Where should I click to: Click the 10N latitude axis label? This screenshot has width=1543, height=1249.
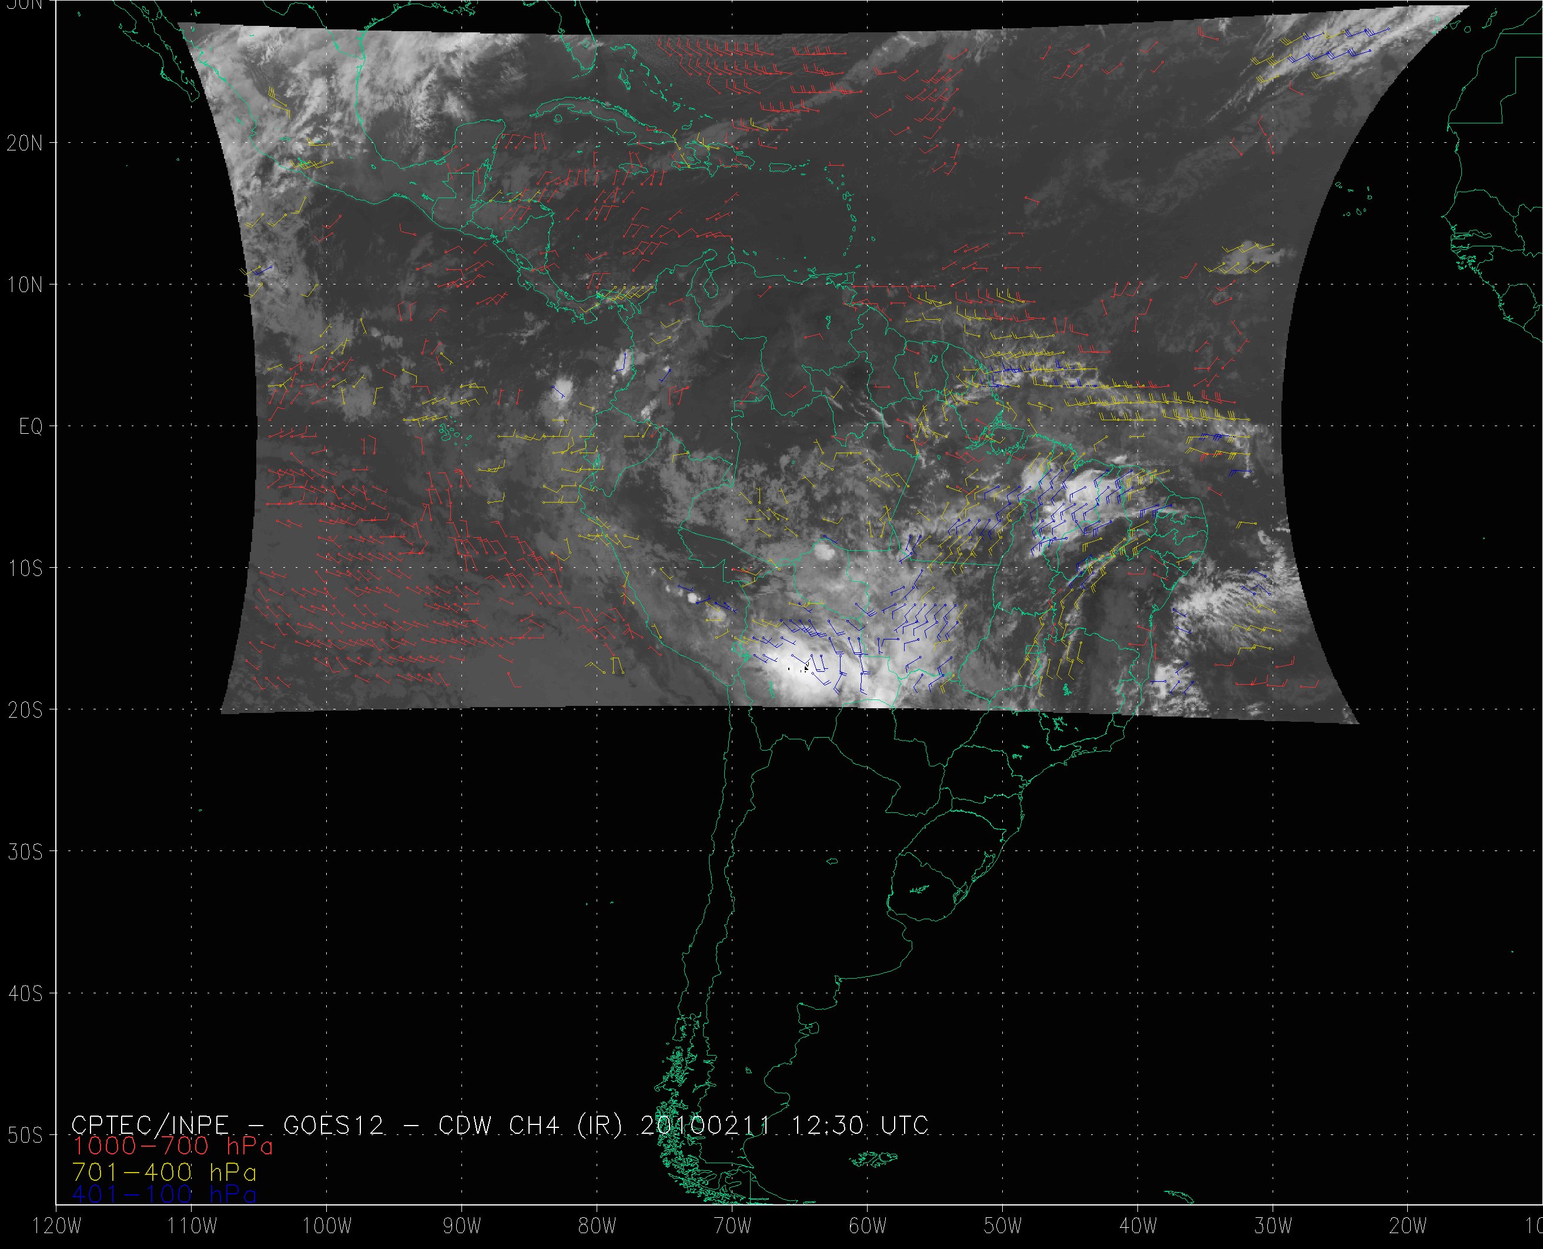click(25, 285)
